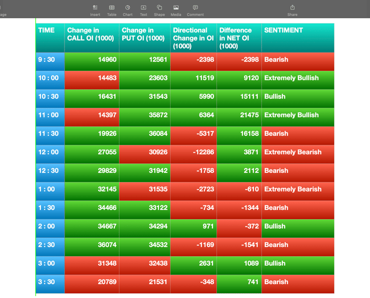Select put OI cell 35872
The width and height of the screenshot is (370, 298).
click(x=145, y=117)
